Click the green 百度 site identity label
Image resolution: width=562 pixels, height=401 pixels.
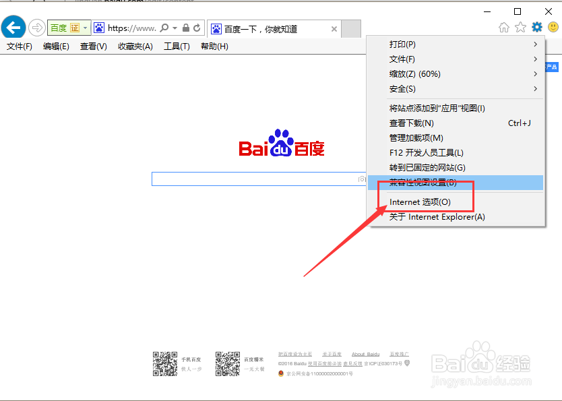(59, 28)
